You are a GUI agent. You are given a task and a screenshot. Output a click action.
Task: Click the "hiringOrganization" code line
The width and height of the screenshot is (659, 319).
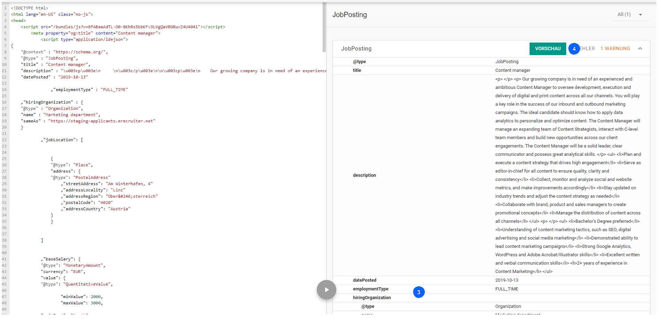pos(52,102)
